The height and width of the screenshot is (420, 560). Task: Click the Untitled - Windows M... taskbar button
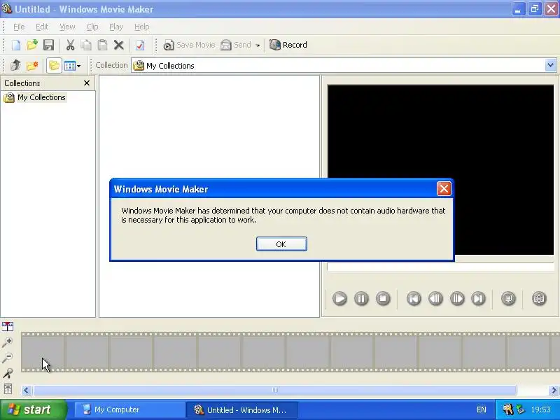(241, 409)
